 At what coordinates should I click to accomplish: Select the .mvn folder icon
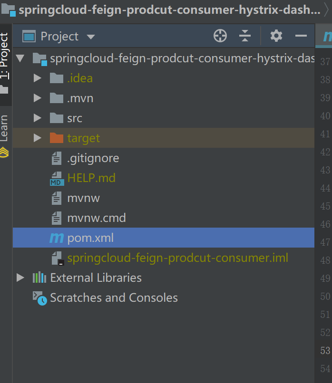[x=57, y=98]
